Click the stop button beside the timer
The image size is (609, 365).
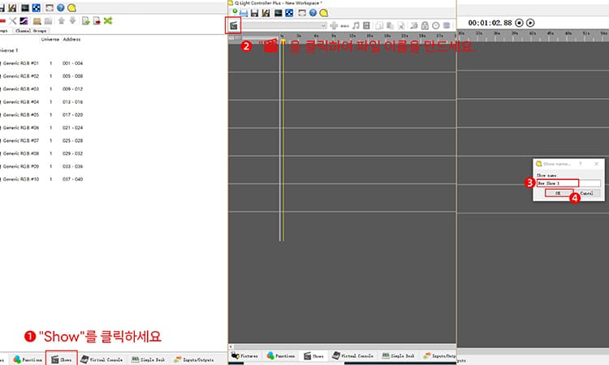click(x=520, y=23)
